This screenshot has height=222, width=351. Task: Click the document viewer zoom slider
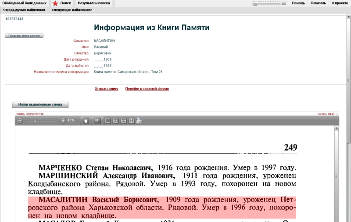(x=42, y=120)
